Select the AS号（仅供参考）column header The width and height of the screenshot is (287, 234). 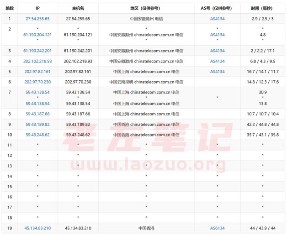(x=217, y=8)
